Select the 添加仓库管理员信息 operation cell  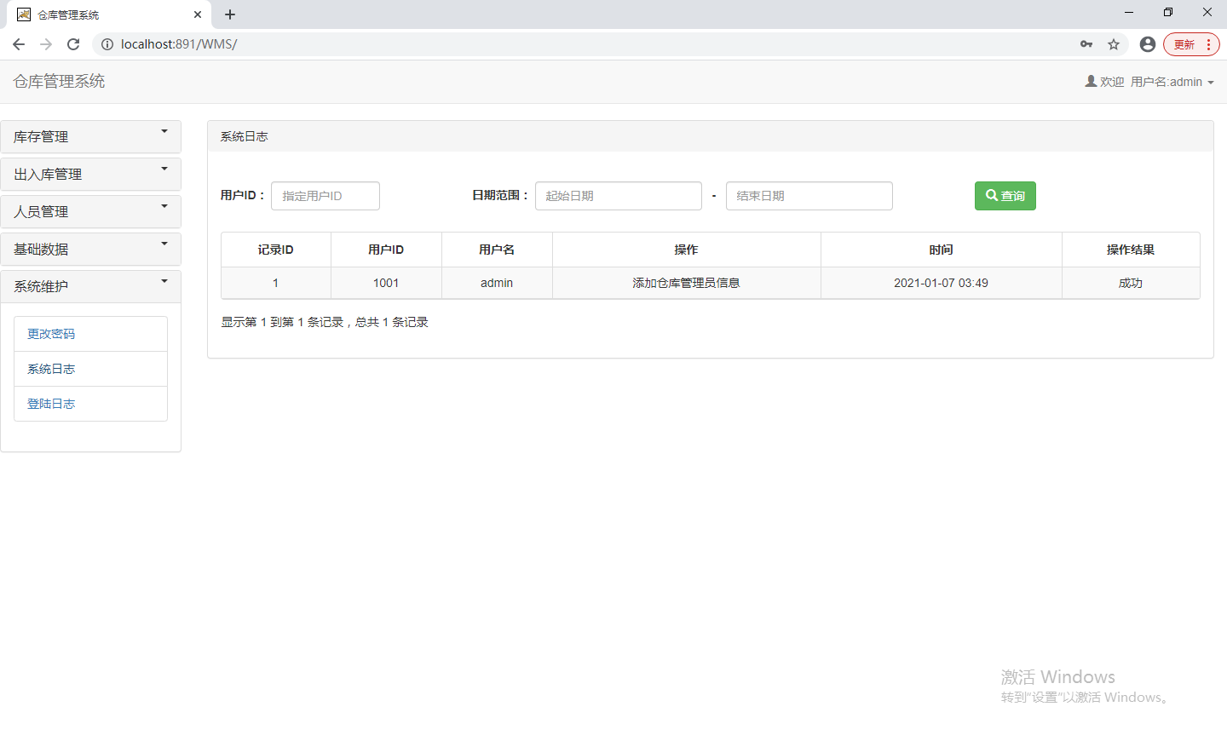click(x=687, y=283)
